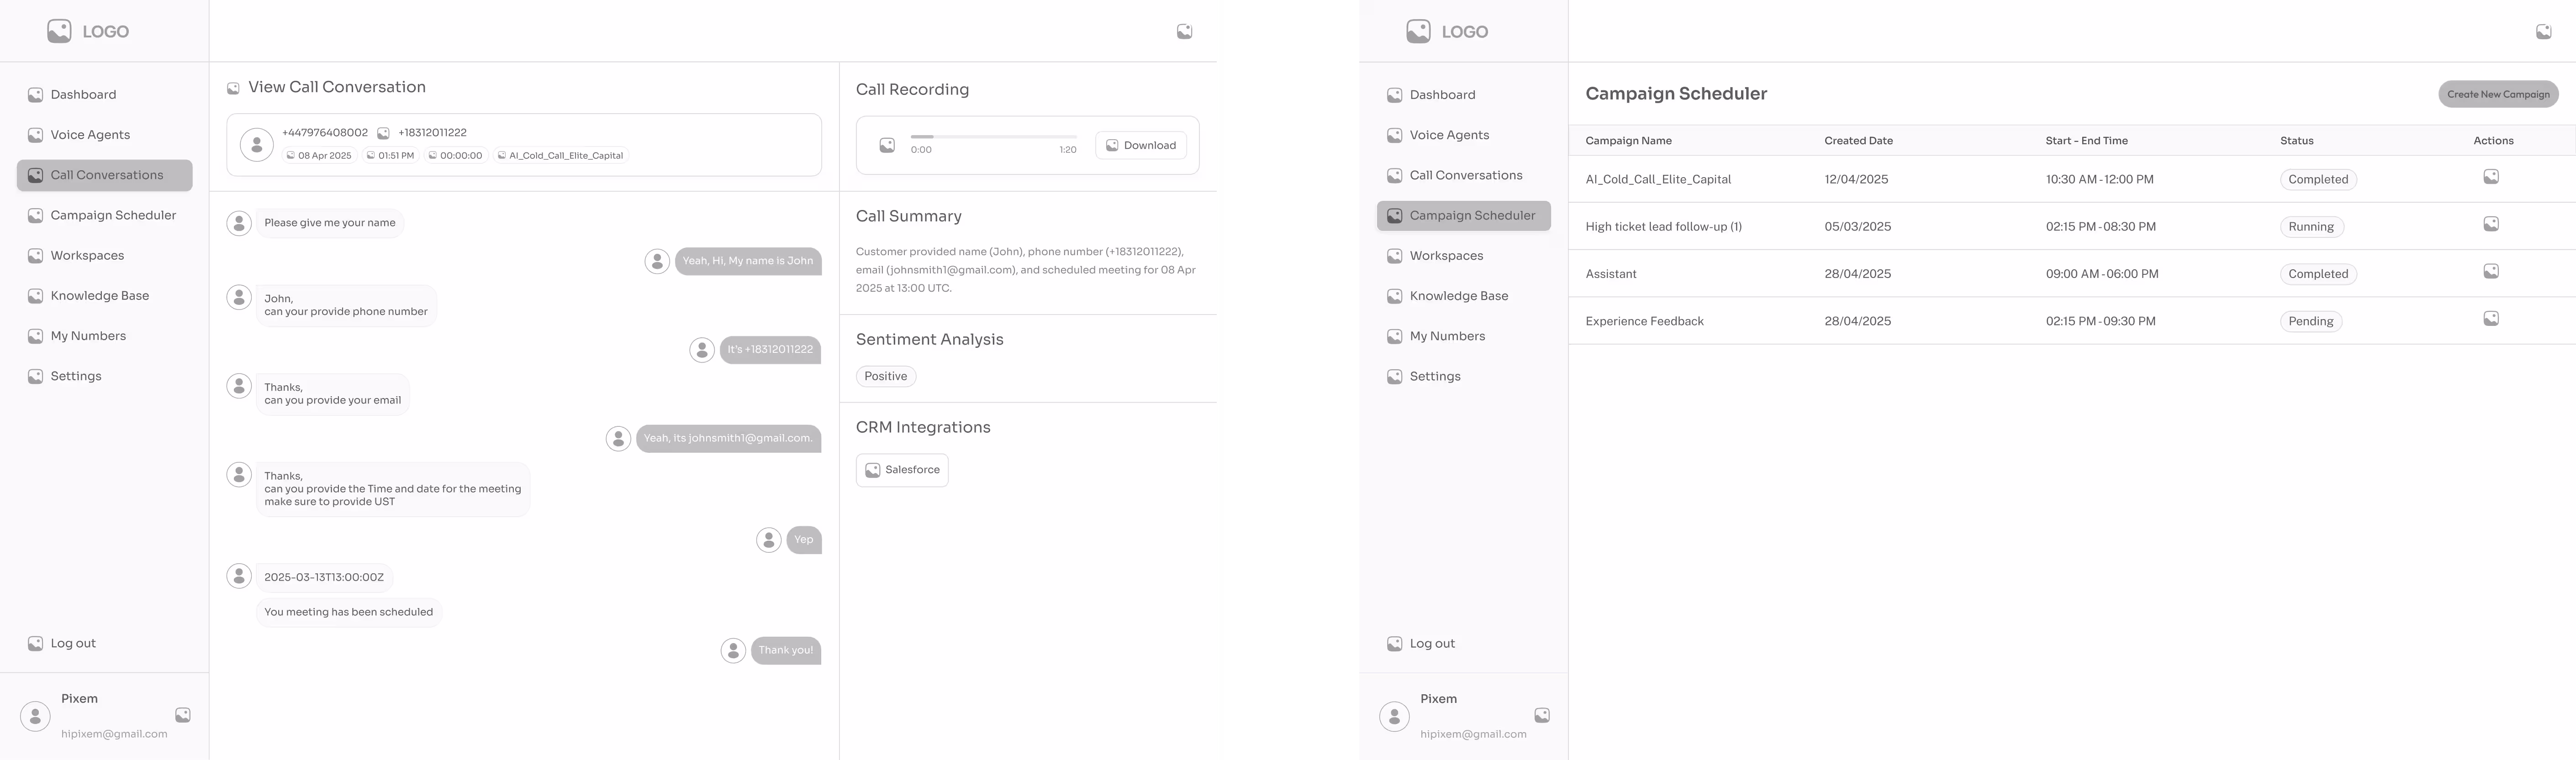Click Create New Campaign button
2576x760 pixels.
pos(2498,94)
